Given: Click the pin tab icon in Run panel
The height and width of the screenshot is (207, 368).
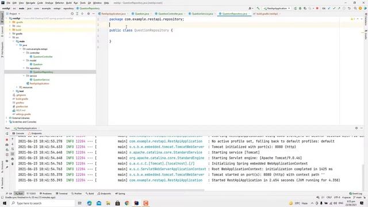Looking at the screenshot, I should pyautogui.click(x=7, y=167).
